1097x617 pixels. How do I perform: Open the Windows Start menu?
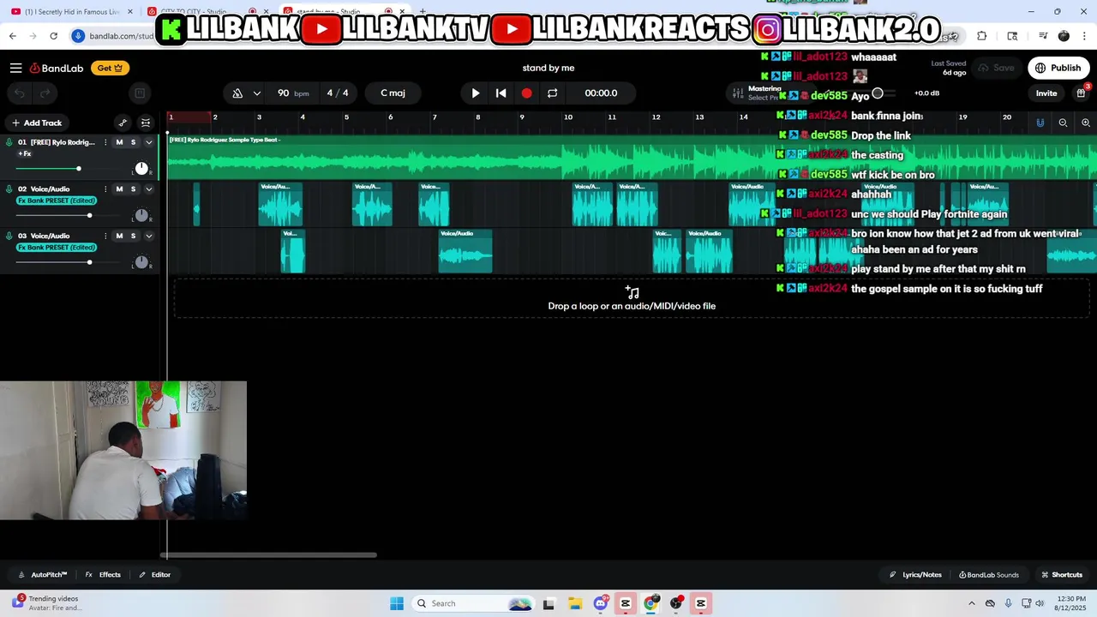click(x=396, y=603)
